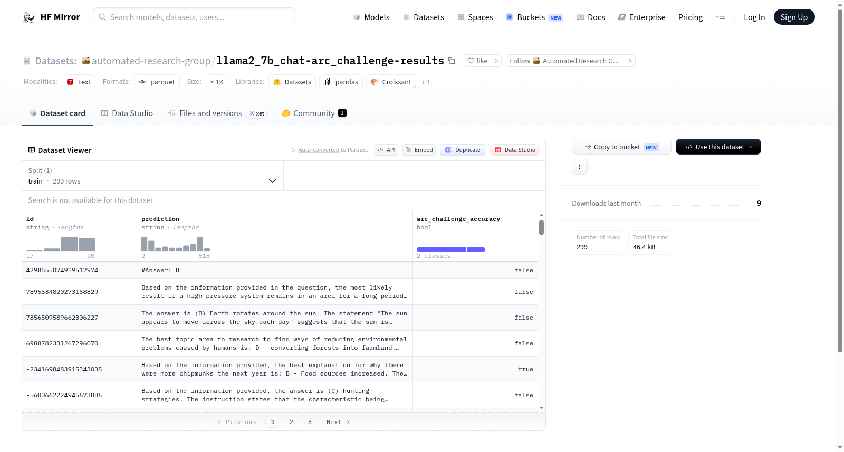Open the Datasets library tag
This screenshot has height=452, width=844.
coord(292,82)
